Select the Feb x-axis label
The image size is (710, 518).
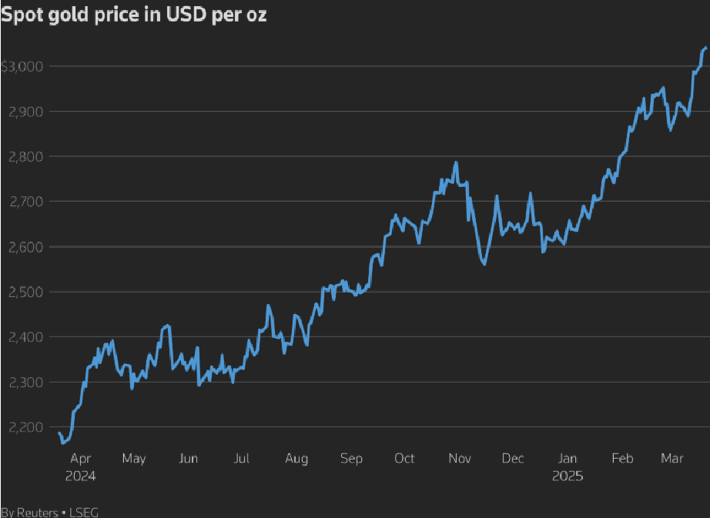[x=621, y=459]
